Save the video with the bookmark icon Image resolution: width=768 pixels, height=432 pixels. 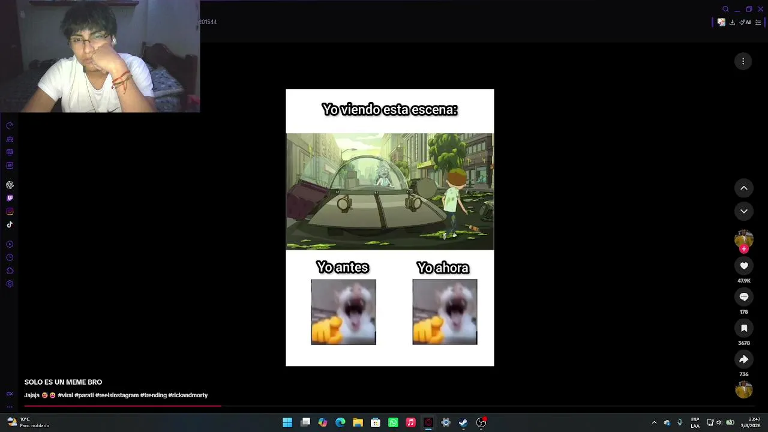(x=744, y=328)
